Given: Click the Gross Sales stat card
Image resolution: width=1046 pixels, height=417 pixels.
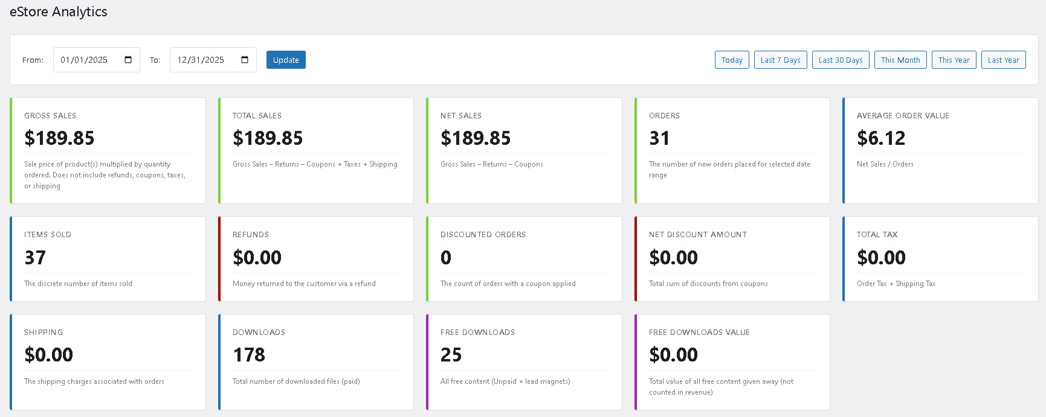Looking at the screenshot, I should pyautogui.click(x=108, y=150).
